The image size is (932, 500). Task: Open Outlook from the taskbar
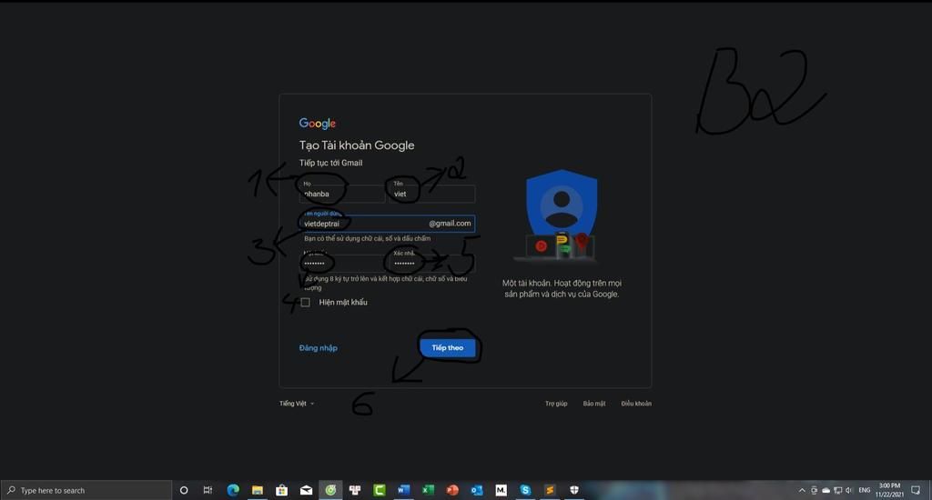(477, 490)
